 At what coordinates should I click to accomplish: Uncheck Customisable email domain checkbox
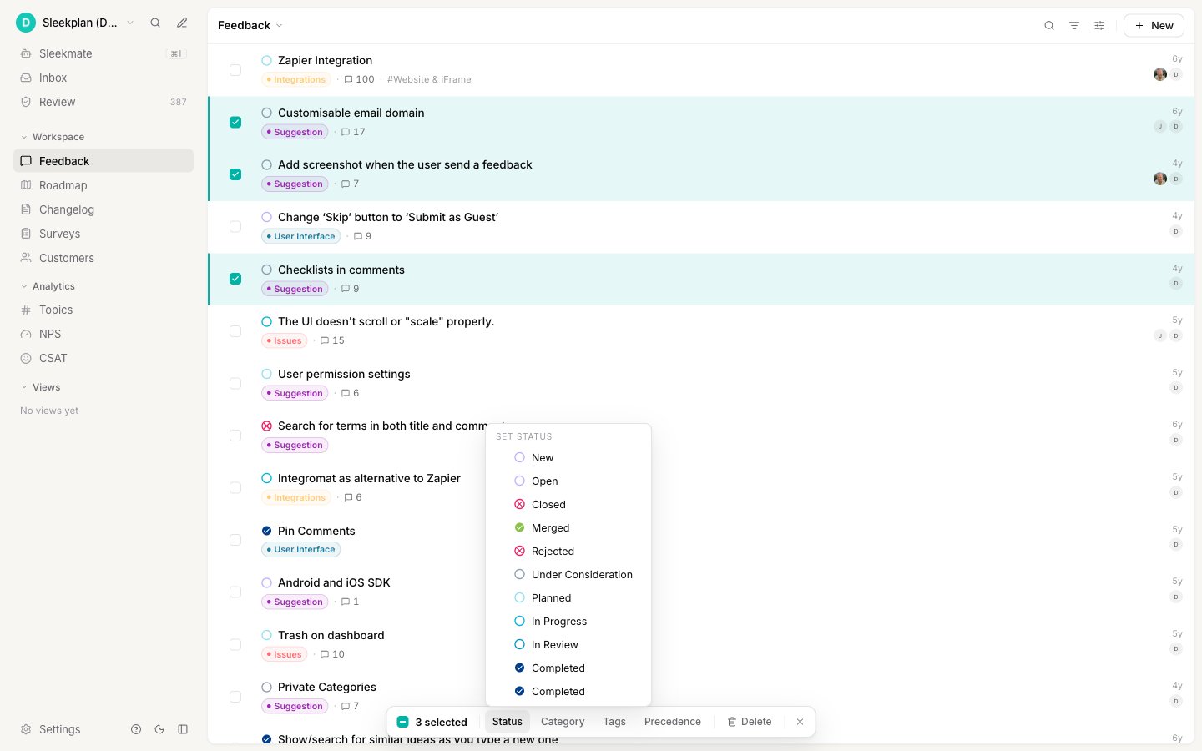(x=235, y=122)
